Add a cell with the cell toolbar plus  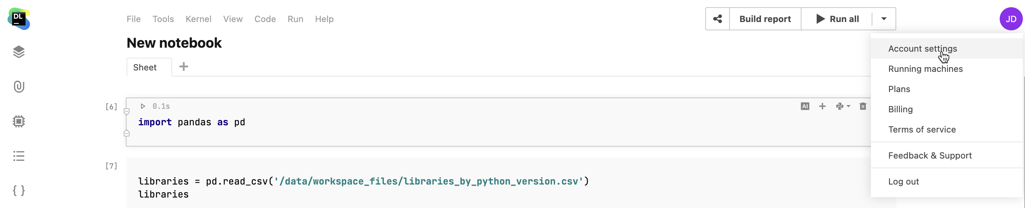point(822,107)
